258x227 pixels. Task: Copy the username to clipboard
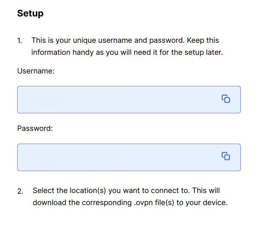[226, 99]
